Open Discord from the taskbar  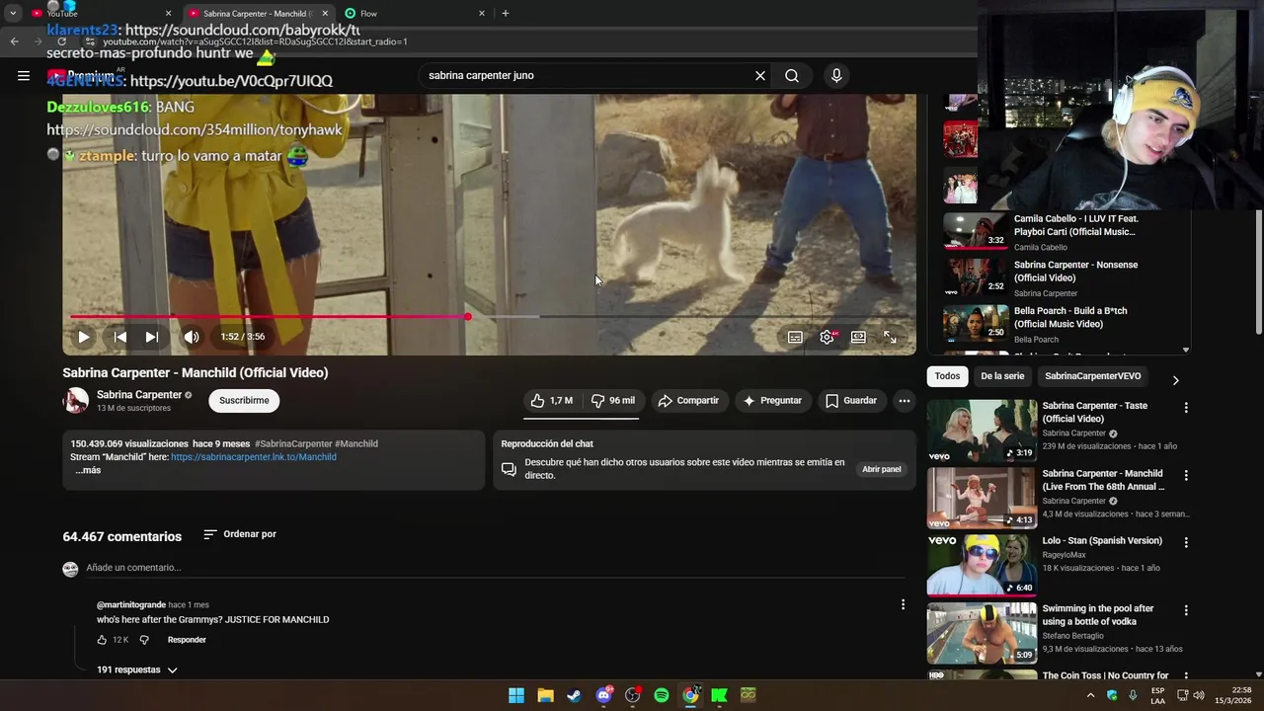coord(603,695)
